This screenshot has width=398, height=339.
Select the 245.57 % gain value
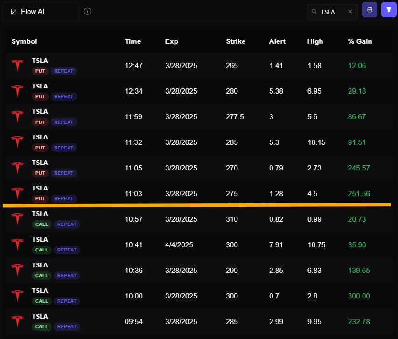pos(359,168)
